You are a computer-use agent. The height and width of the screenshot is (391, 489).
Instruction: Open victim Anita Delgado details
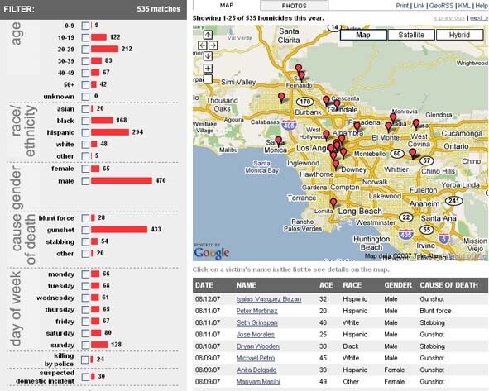click(256, 370)
